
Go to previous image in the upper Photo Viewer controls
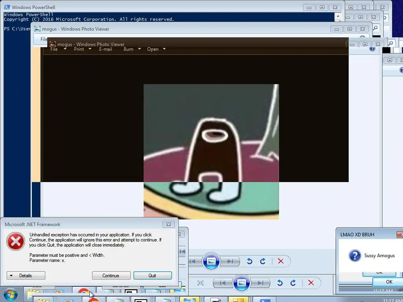point(192,261)
